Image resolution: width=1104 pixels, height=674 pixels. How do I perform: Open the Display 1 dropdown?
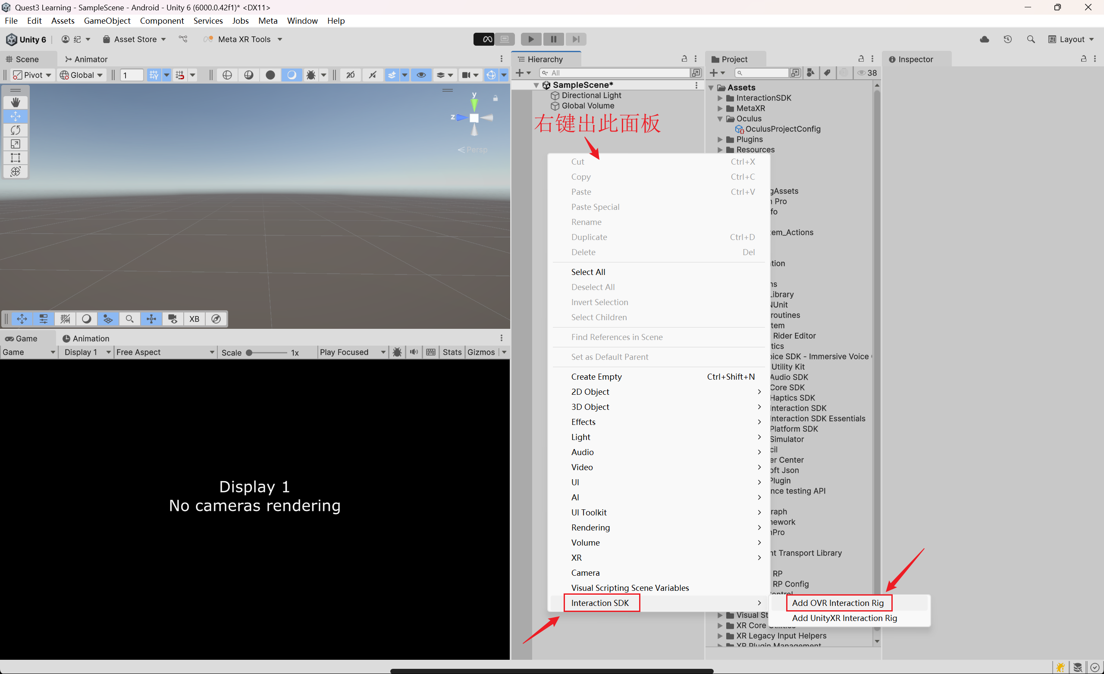coord(86,353)
